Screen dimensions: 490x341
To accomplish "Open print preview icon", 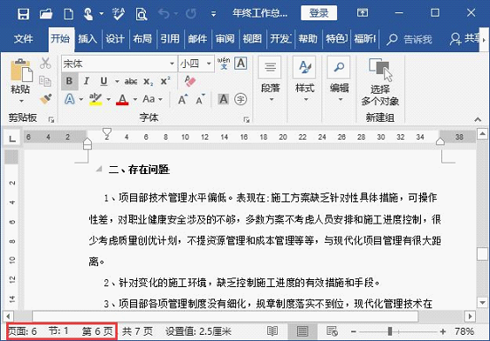I will (142, 14).
